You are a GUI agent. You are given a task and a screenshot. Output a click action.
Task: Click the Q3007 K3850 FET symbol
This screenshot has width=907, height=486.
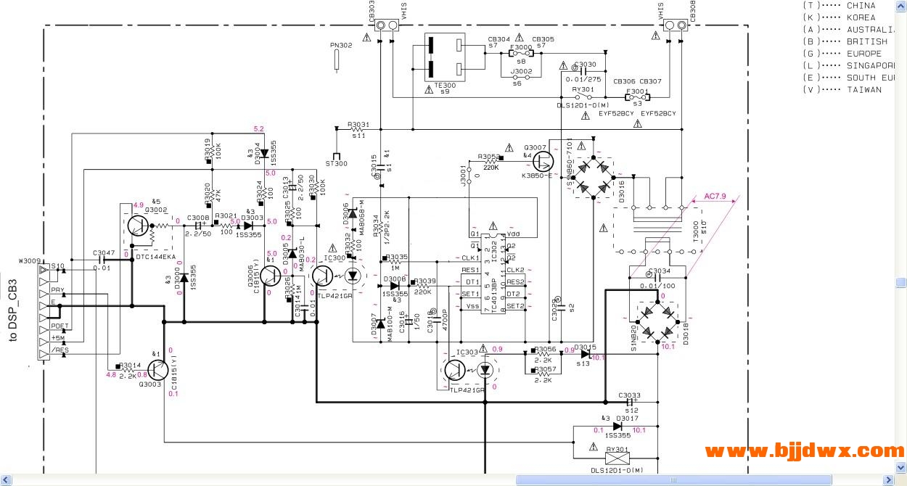point(543,159)
